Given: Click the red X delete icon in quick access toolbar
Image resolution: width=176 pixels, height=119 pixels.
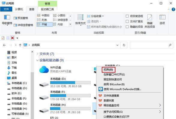Looking at the screenshot, I should [13, 38].
